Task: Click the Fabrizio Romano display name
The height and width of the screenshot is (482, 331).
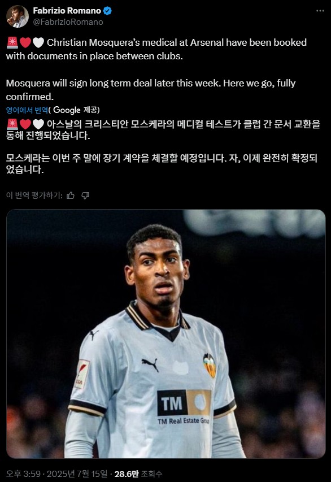Action: coord(67,11)
